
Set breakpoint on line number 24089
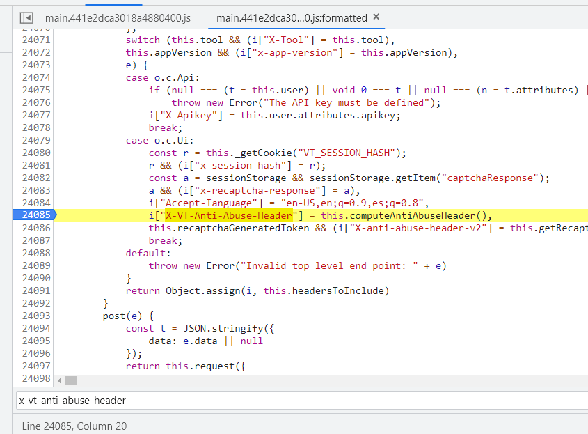pyautogui.click(x=36, y=265)
